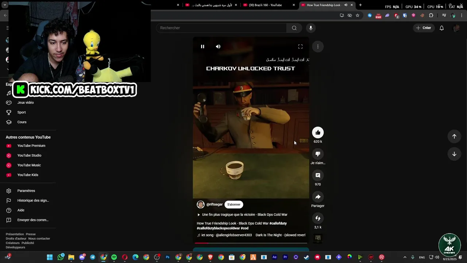Mute the 'How True Friendship Look' tab audio
The image size is (467, 263).
click(346, 5)
